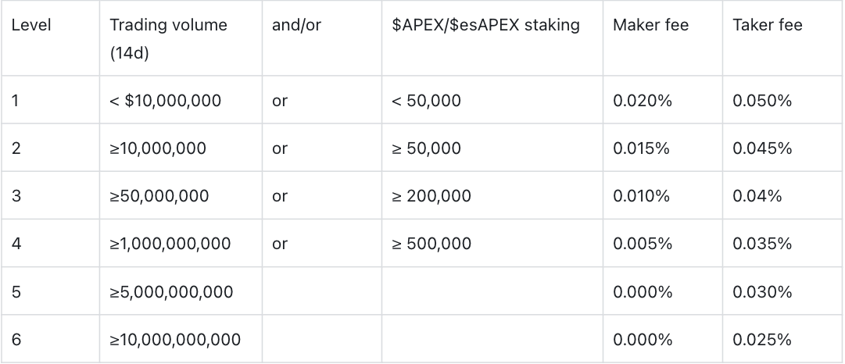Image resolution: width=845 pixels, height=364 pixels.
Task: Click the 0.025% taker fee cell
Action: click(x=762, y=340)
